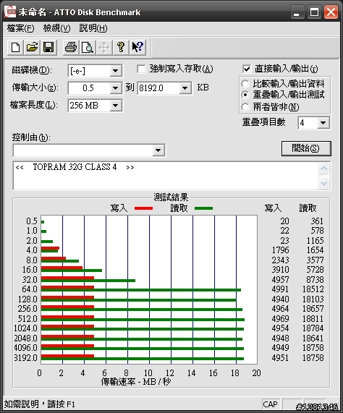The image size is (343, 413).
Task: Expand the 重疊項目數 dropdown showing 4
Action: pos(323,123)
